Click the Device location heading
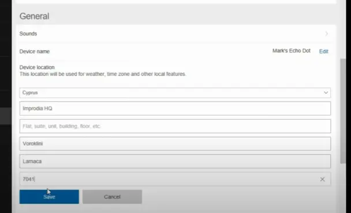This screenshot has width=351, height=213. [x=37, y=67]
